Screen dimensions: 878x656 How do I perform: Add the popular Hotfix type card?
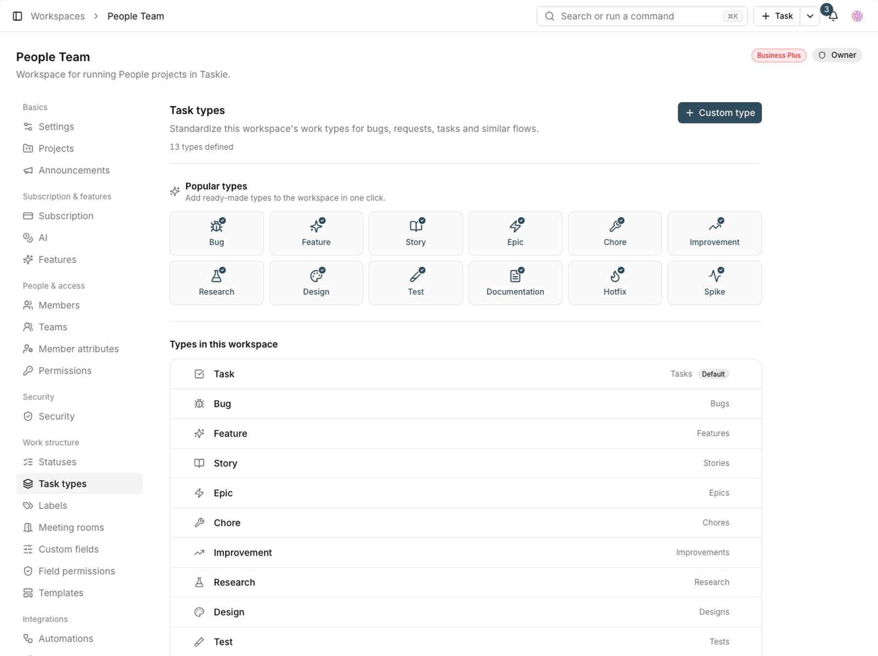[615, 283]
